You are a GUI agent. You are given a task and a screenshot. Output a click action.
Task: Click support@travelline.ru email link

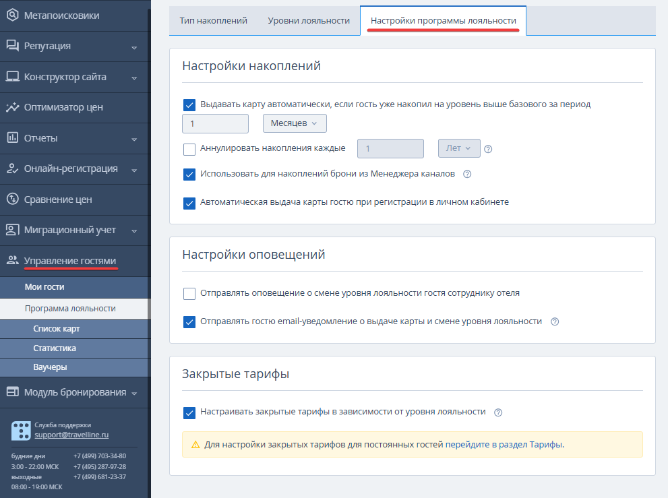[x=71, y=435]
